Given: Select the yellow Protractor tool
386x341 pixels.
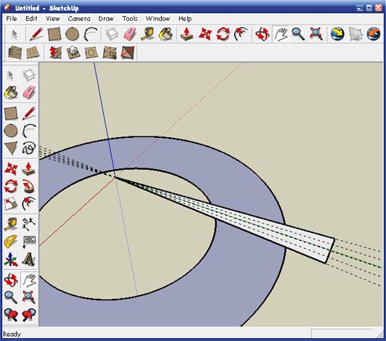Looking at the screenshot, I should tap(11, 242).
